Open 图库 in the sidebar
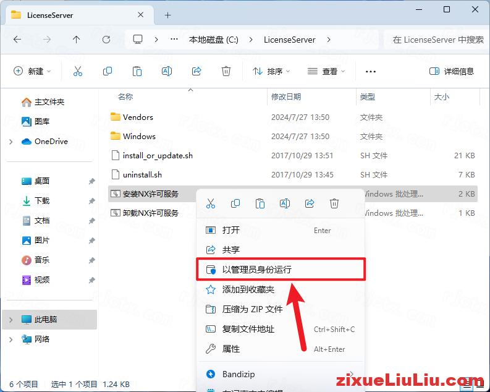490x392 pixels. [35, 121]
